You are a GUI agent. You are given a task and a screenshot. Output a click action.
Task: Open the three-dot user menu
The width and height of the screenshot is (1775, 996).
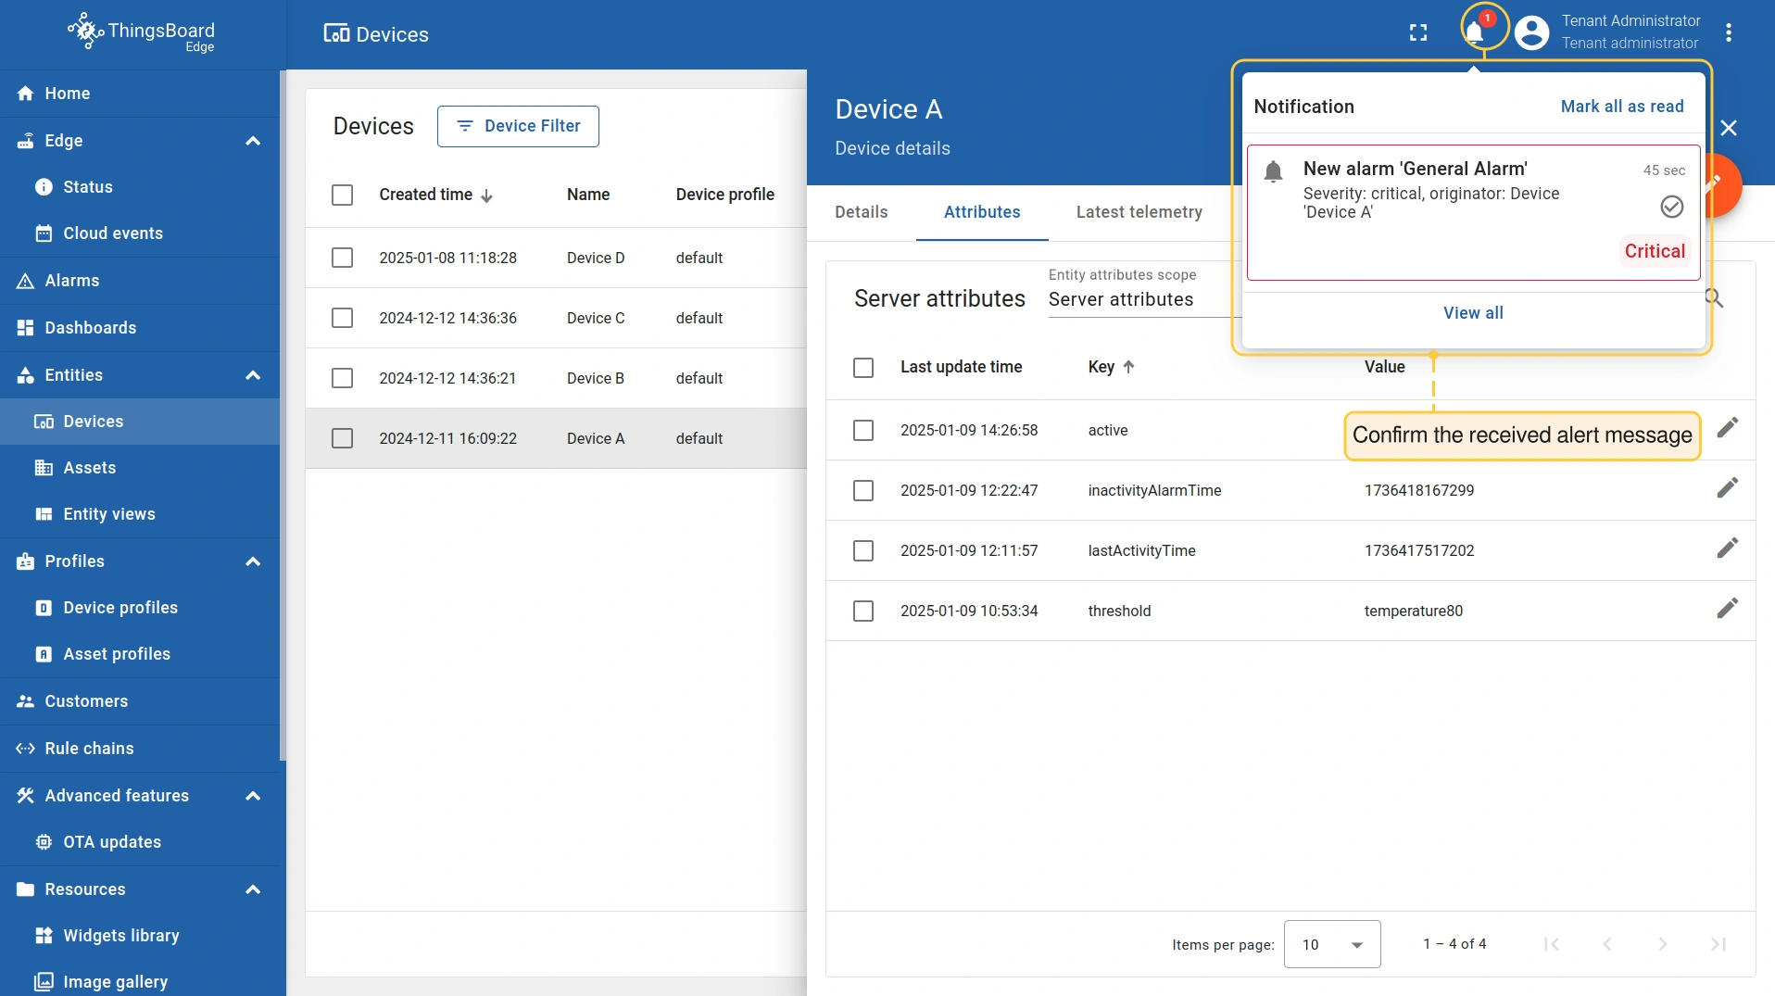(1729, 33)
